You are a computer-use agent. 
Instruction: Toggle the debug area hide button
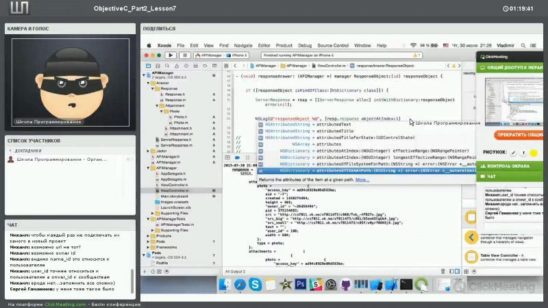[229, 157]
